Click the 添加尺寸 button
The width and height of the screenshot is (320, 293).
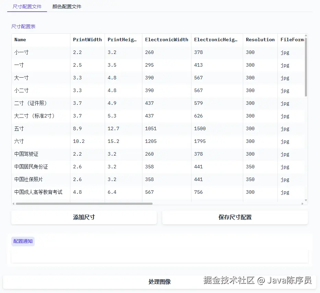click(x=84, y=217)
